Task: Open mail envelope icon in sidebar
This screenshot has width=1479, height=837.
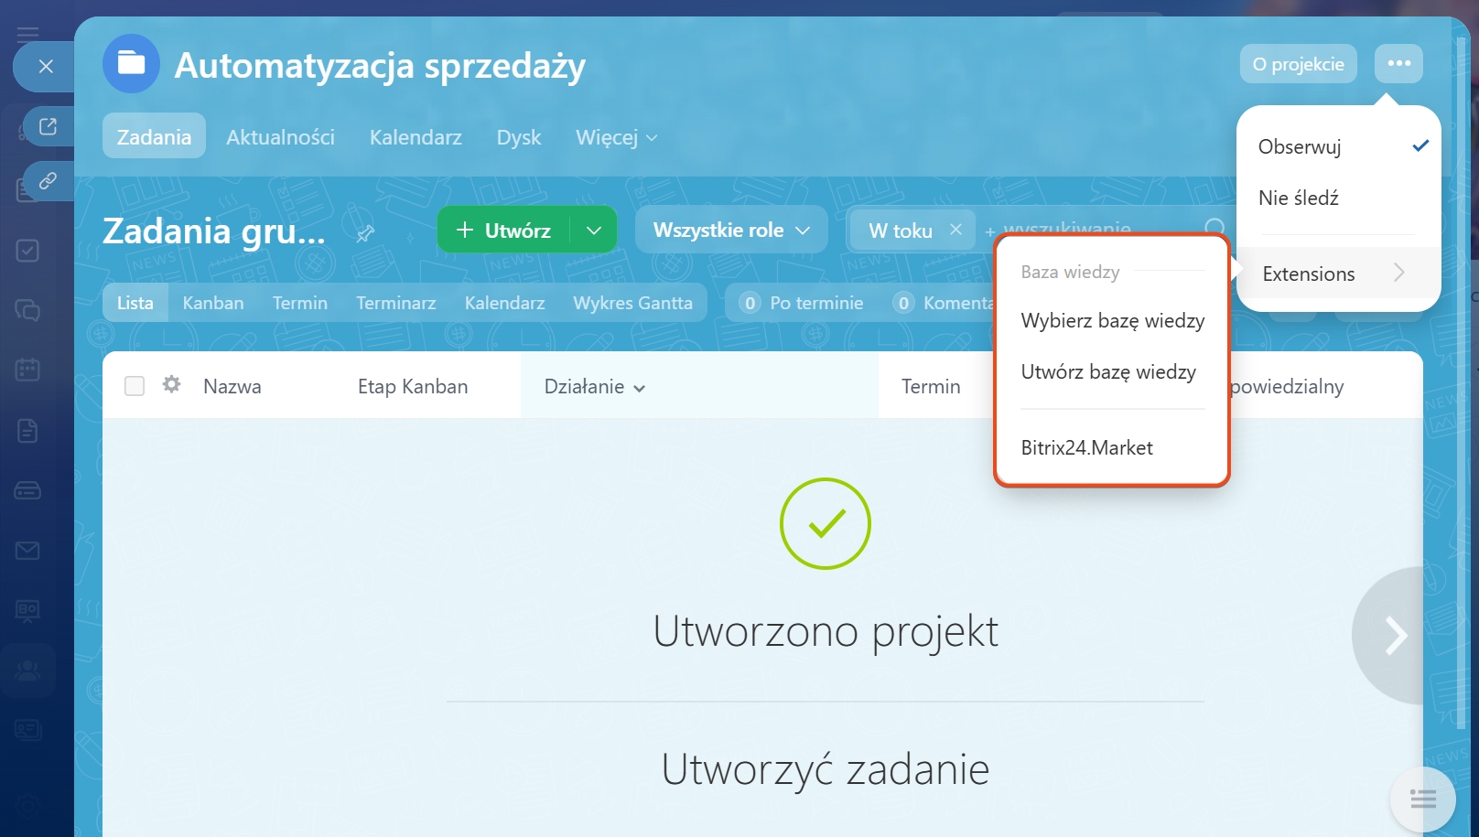Action: click(x=27, y=550)
